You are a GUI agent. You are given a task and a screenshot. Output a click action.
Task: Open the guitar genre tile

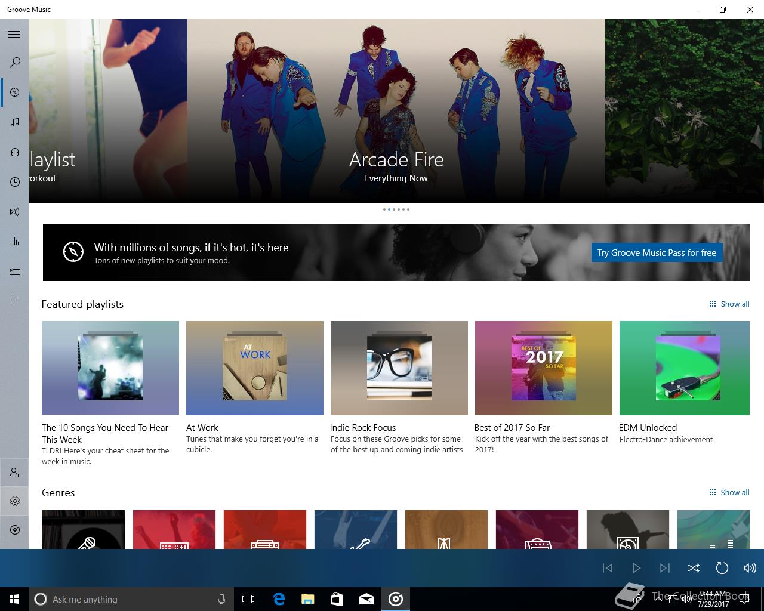[356, 529]
